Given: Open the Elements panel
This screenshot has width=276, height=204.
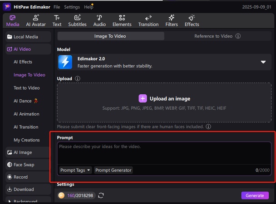Looking at the screenshot, I should 122,21.
